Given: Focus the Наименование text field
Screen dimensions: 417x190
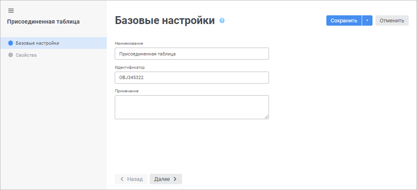Looking at the screenshot, I should (x=192, y=54).
